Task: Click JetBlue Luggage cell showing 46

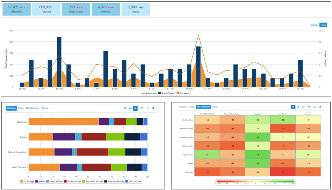Action: click(x=258, y=163)
